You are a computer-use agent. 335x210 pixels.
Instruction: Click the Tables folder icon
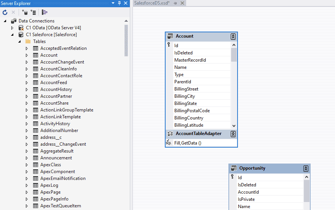click(28, 41)
